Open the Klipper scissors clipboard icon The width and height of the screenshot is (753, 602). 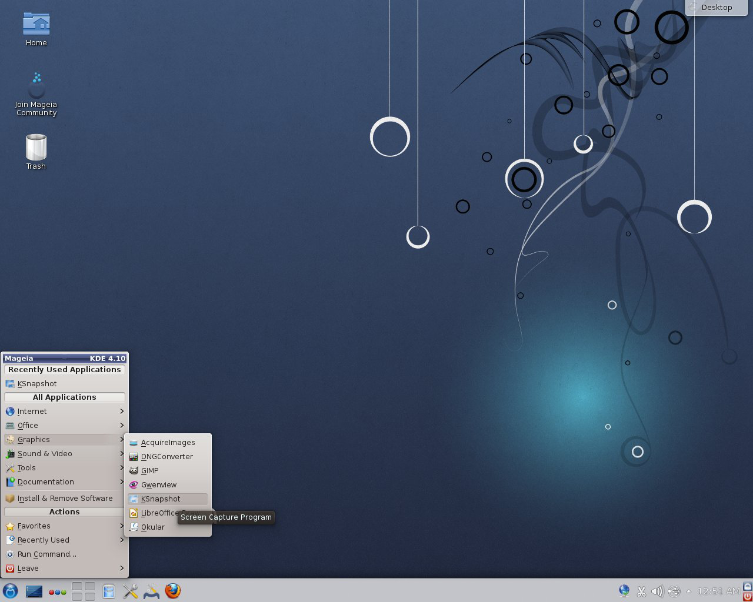click(641, 591)
